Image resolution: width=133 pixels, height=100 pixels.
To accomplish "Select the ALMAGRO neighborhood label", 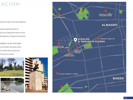I will pyautogui.click(x=110, y=25).
